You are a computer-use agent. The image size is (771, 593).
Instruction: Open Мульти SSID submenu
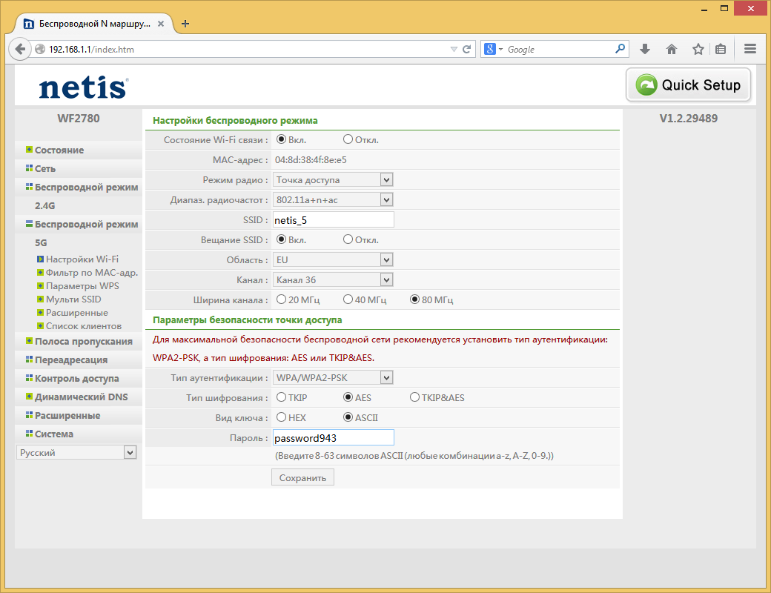pos(73,299)
